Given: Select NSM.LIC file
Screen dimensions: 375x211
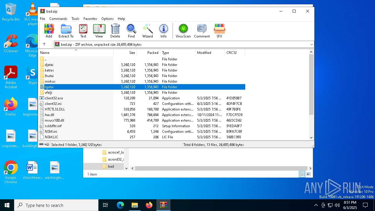Looking at the screenshot, I should coord(142,137).
